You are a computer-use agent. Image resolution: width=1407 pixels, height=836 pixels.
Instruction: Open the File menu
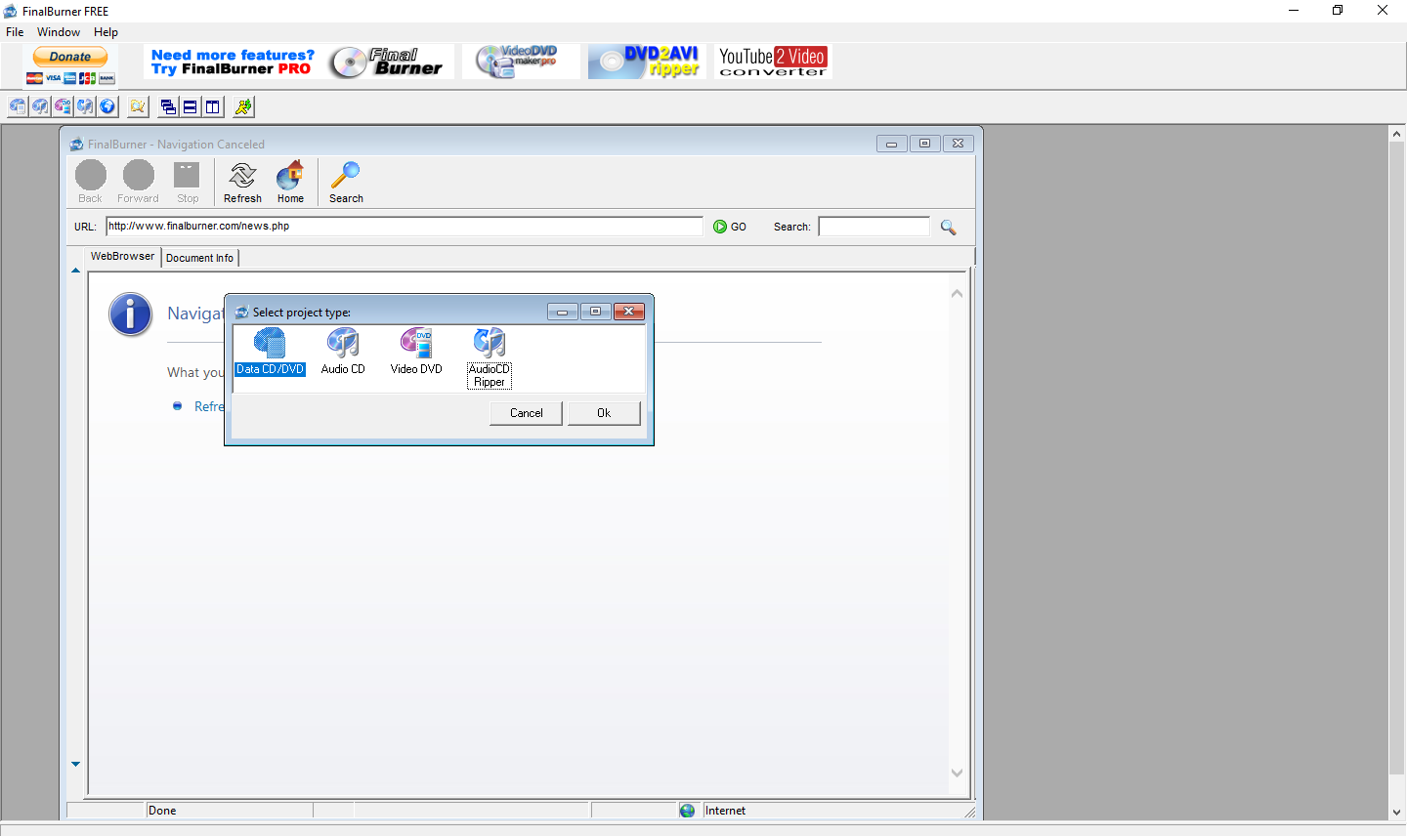15,32
